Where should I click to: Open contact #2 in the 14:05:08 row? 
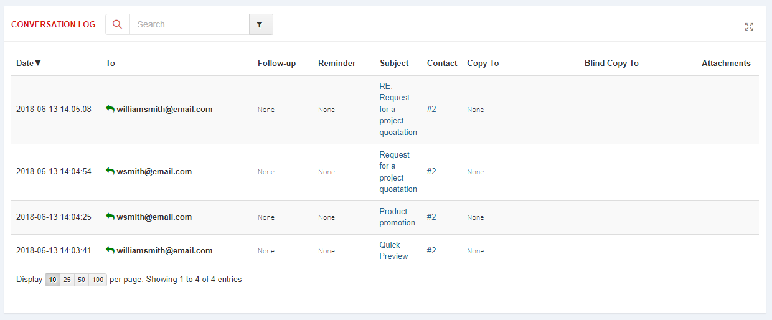[x=431, y=109]
